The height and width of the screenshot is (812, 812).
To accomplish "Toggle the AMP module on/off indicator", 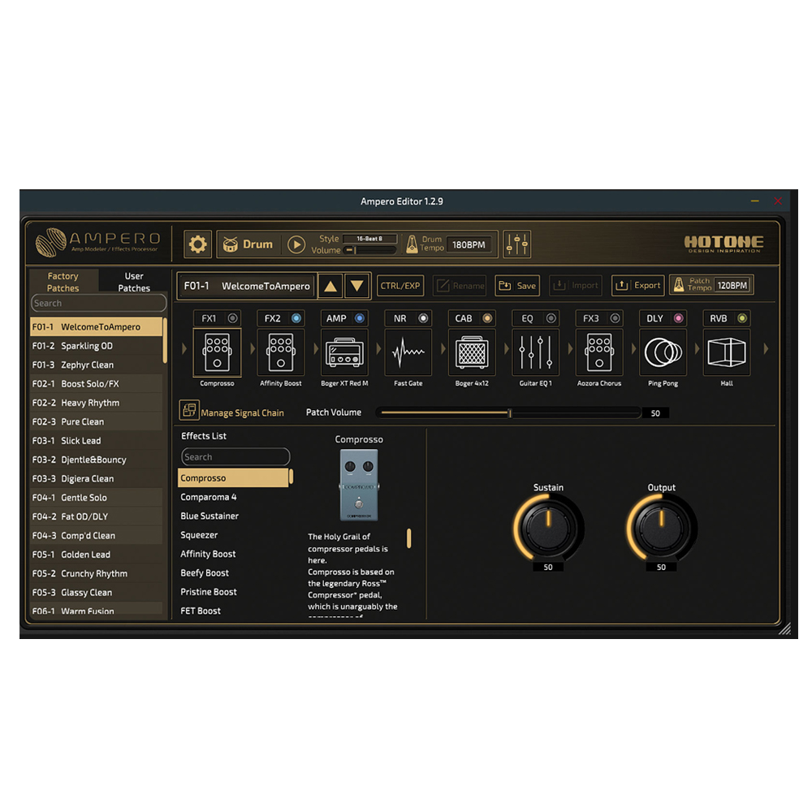I will [360, 318].
